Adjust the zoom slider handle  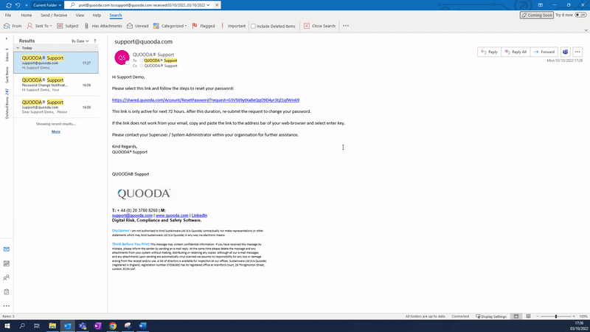tap(556, 317)
